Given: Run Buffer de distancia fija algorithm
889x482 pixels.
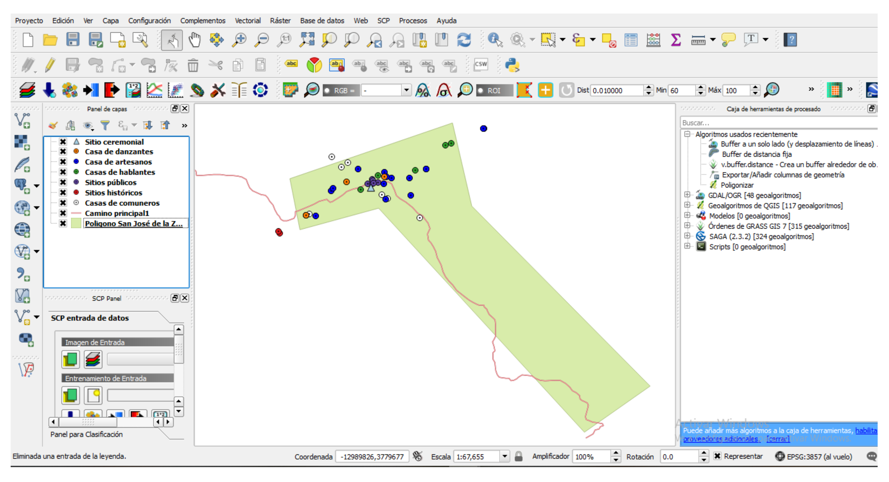Looking at the screenshot, I should coord(756,154).
